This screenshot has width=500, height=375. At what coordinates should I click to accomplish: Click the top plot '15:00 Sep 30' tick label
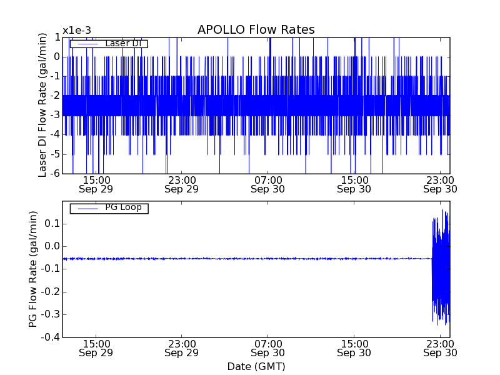tap(354, 184)
